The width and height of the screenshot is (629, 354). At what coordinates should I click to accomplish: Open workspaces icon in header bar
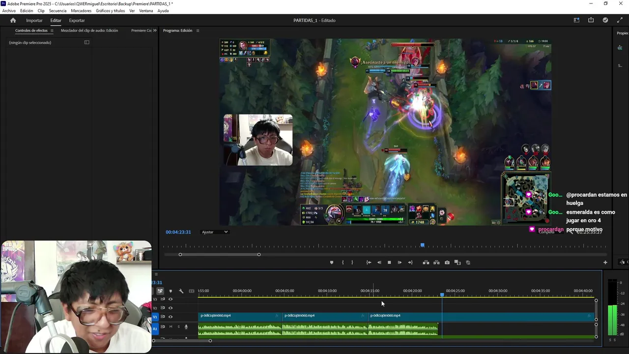576,20
